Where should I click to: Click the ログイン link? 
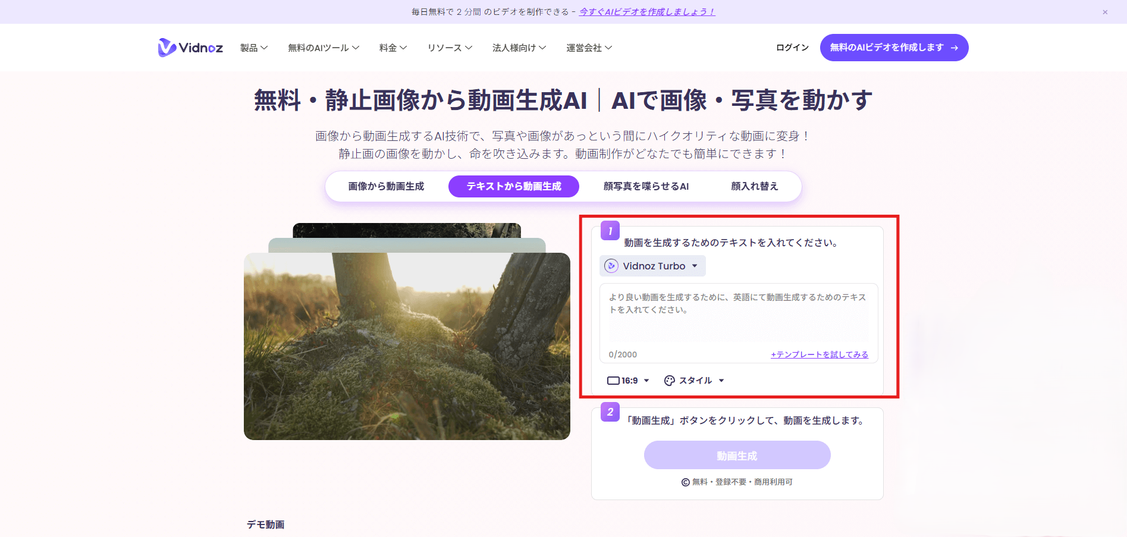[x=791, y=47]
